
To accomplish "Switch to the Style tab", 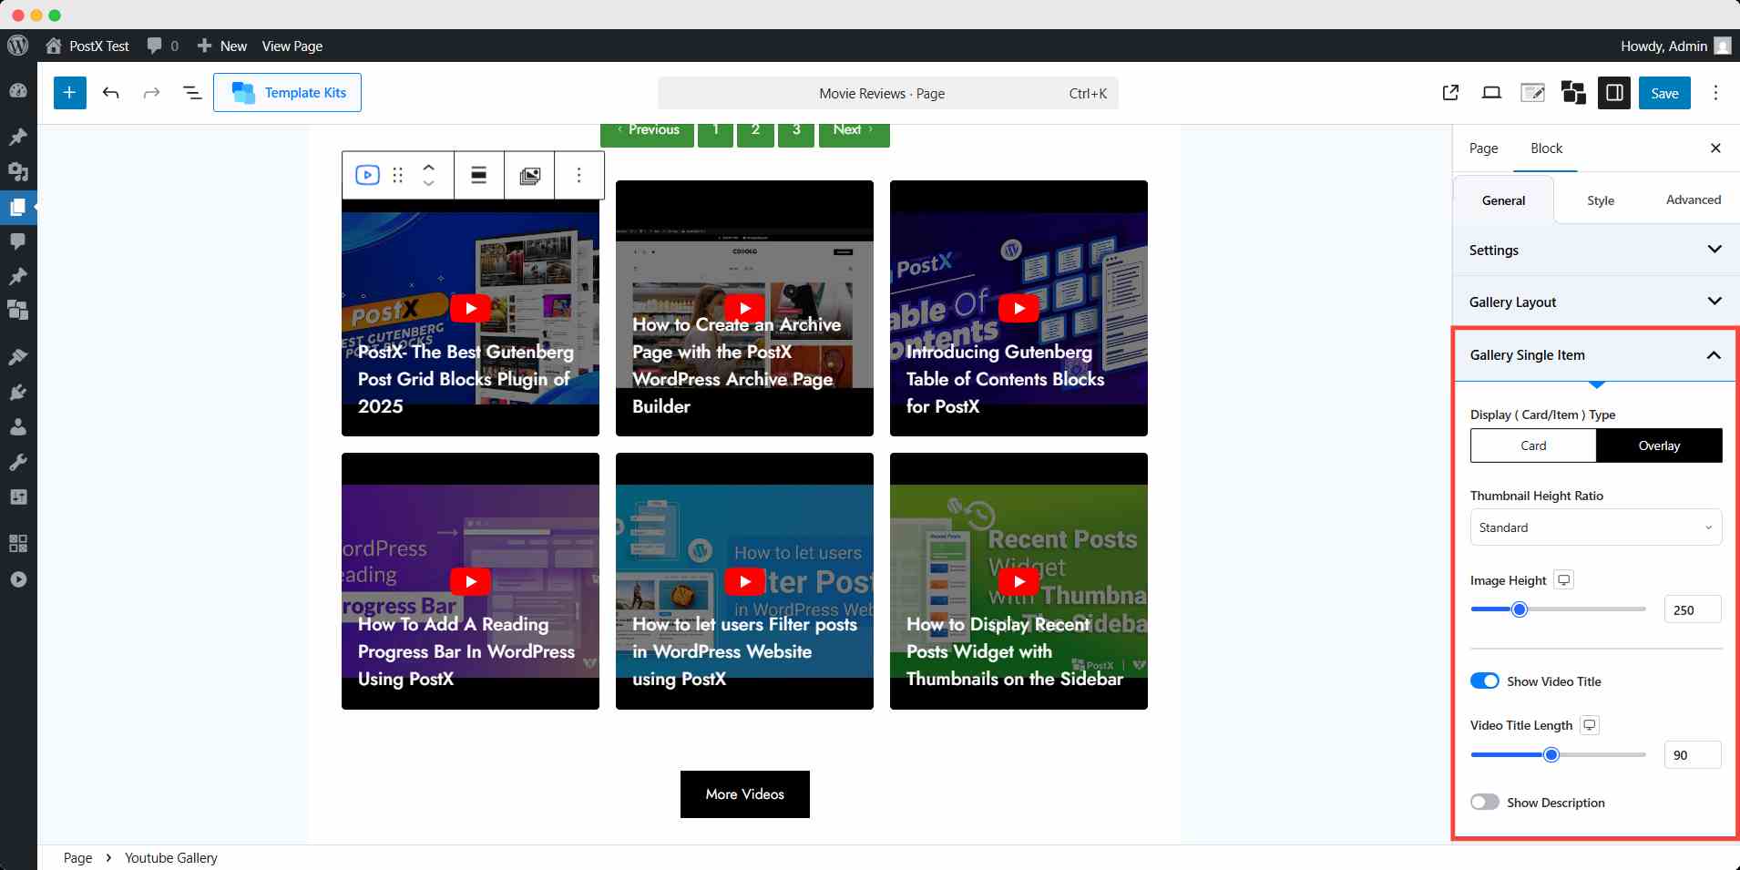I will (1600, 200).
